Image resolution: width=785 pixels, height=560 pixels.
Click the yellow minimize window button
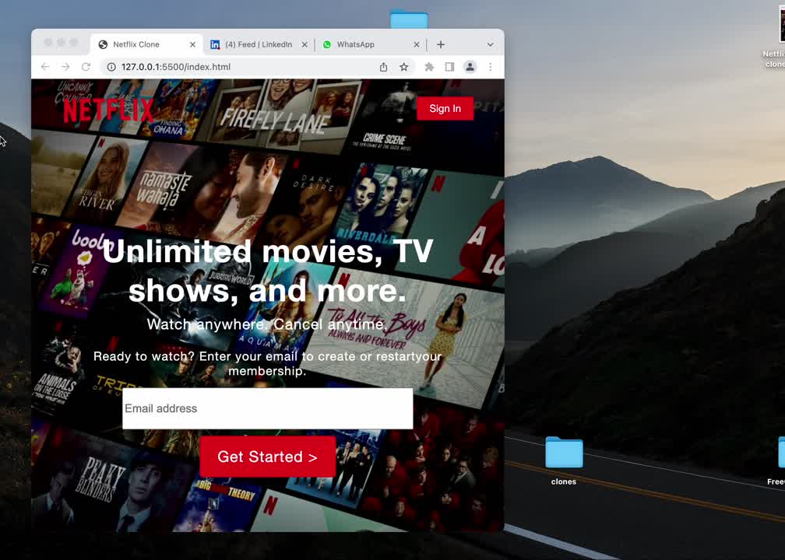(61, 43)
